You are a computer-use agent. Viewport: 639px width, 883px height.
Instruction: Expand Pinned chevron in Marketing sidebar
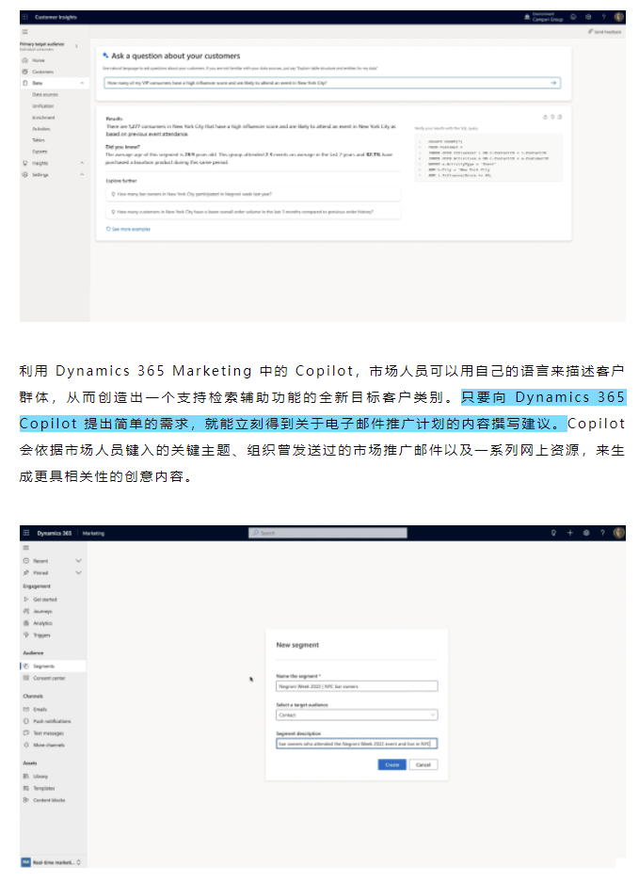[x=78, y=572]
